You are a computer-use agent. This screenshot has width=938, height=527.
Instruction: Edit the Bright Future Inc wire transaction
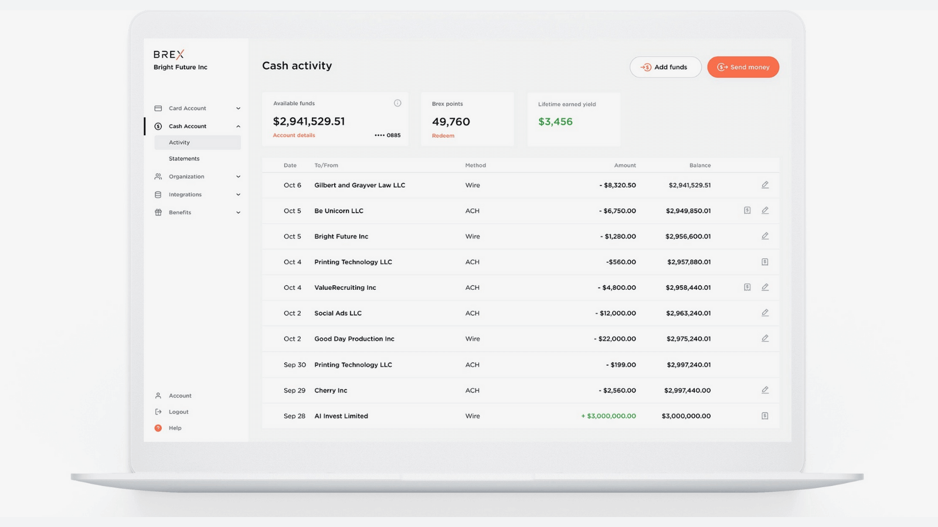[x=765, y=236]
